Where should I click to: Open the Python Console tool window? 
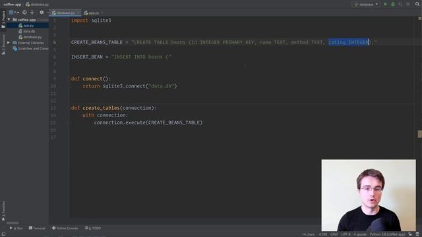[x=65, y=228]
